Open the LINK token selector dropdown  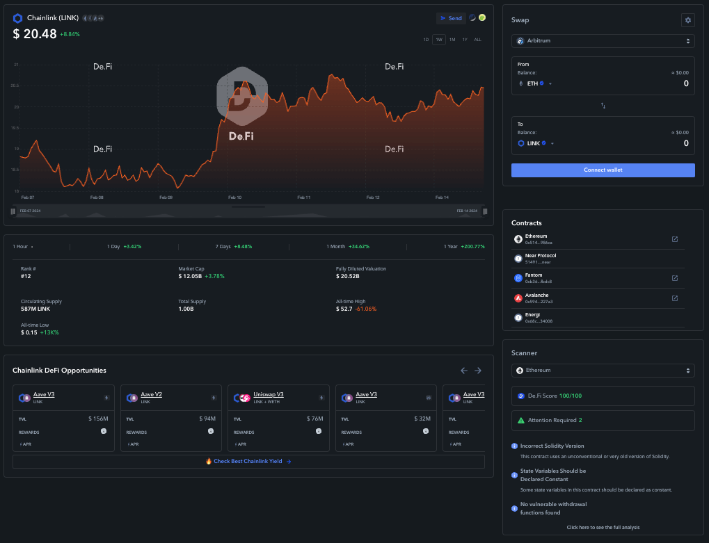552,144
